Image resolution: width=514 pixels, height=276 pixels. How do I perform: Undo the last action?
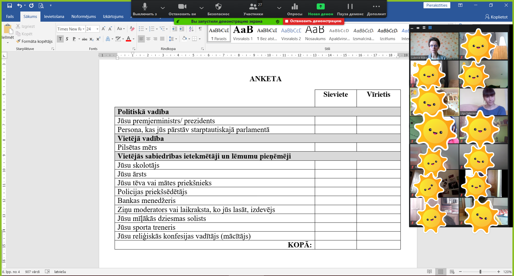(20, 5)
